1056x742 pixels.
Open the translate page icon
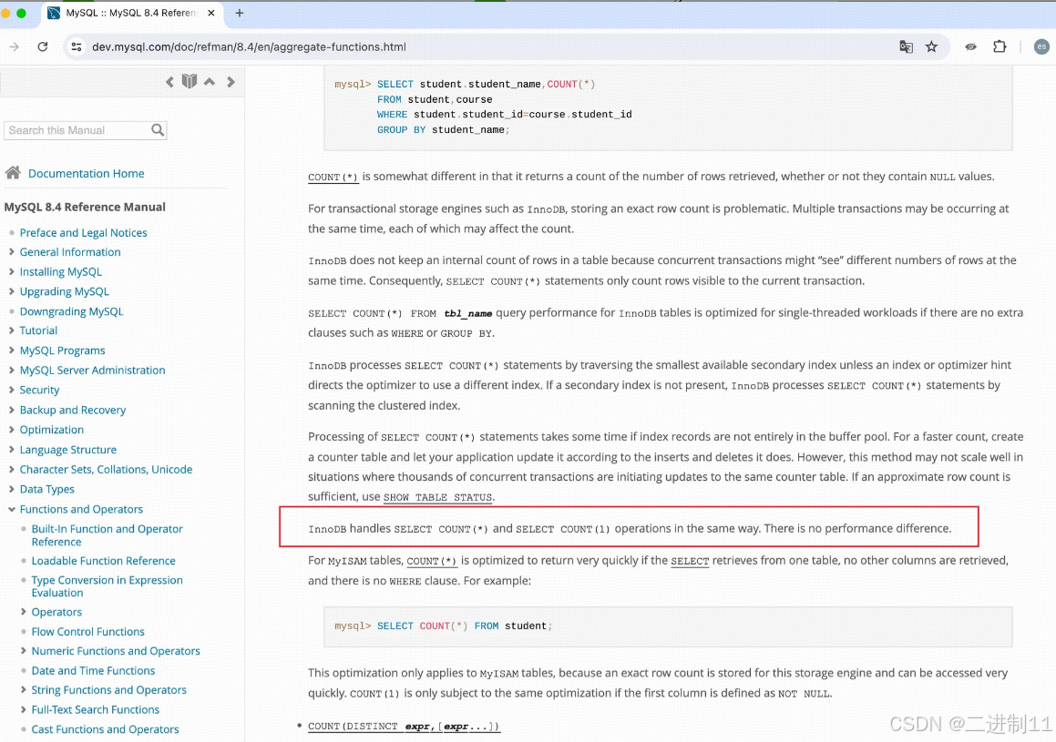906,46
